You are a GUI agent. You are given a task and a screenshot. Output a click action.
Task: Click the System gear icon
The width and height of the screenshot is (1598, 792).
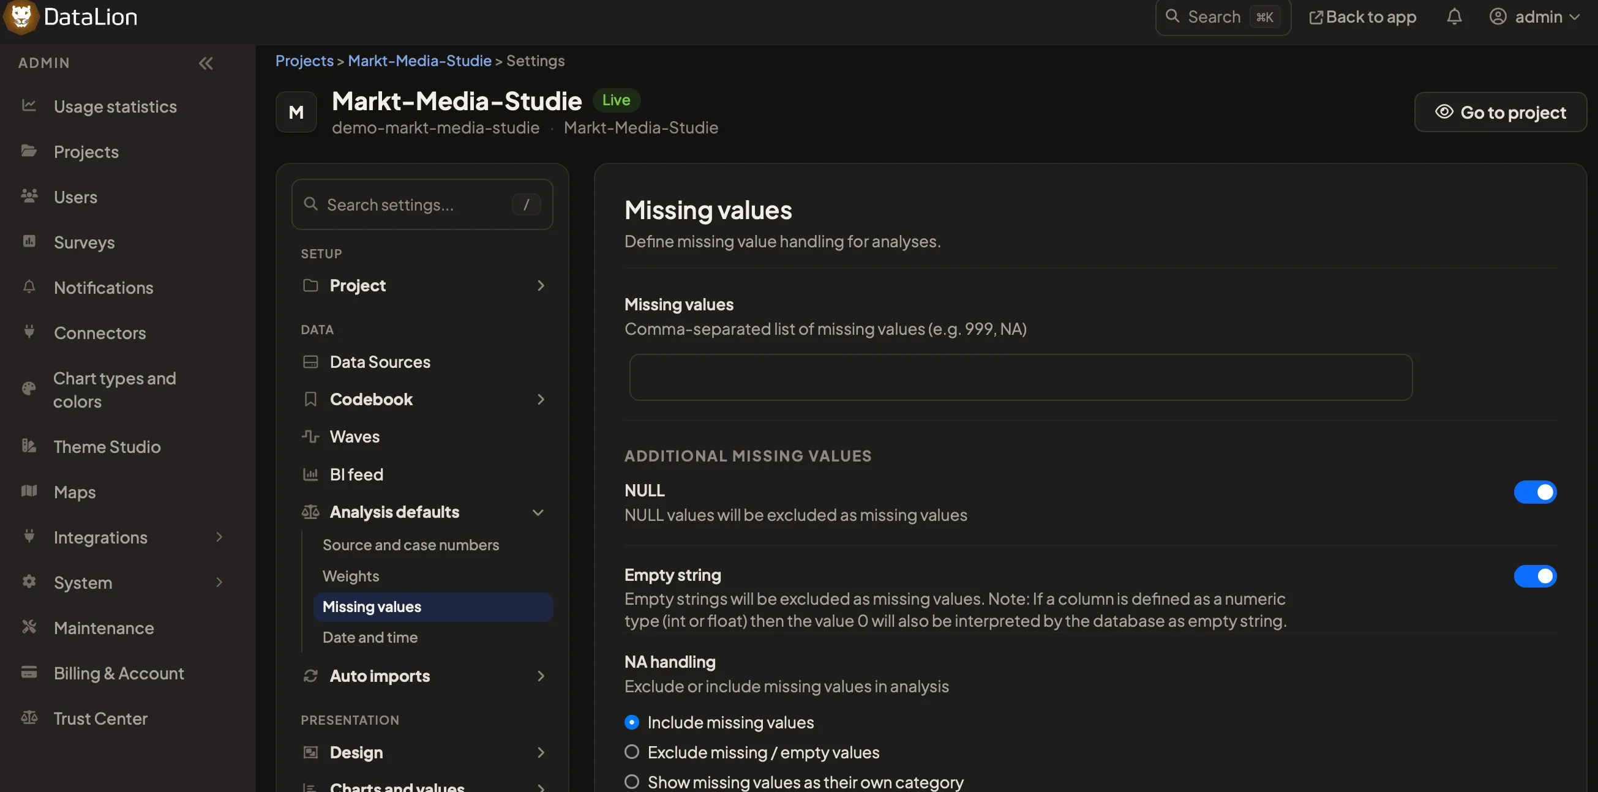tap(29, 583)
